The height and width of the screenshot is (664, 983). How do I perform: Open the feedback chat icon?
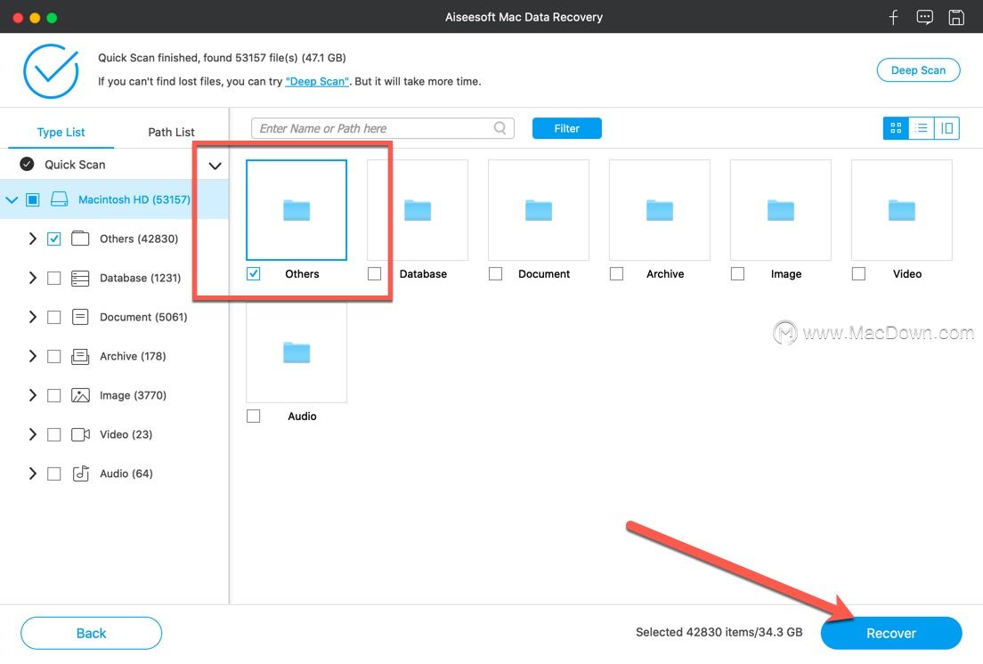924,17
